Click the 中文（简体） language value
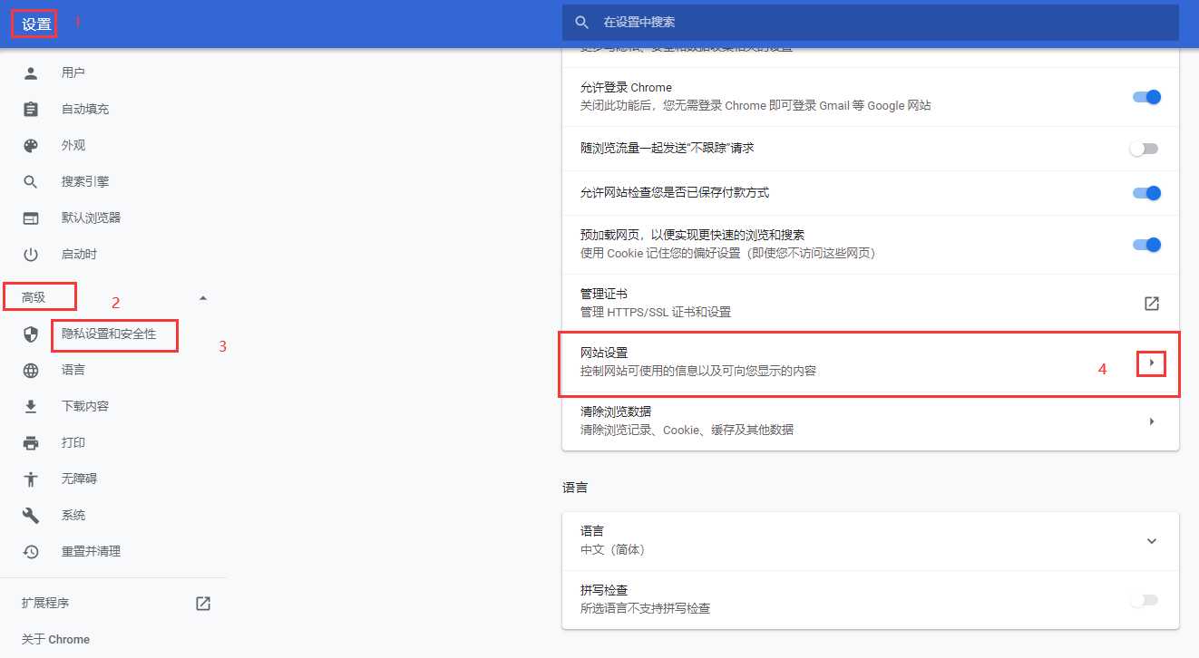 coord(612,549)
